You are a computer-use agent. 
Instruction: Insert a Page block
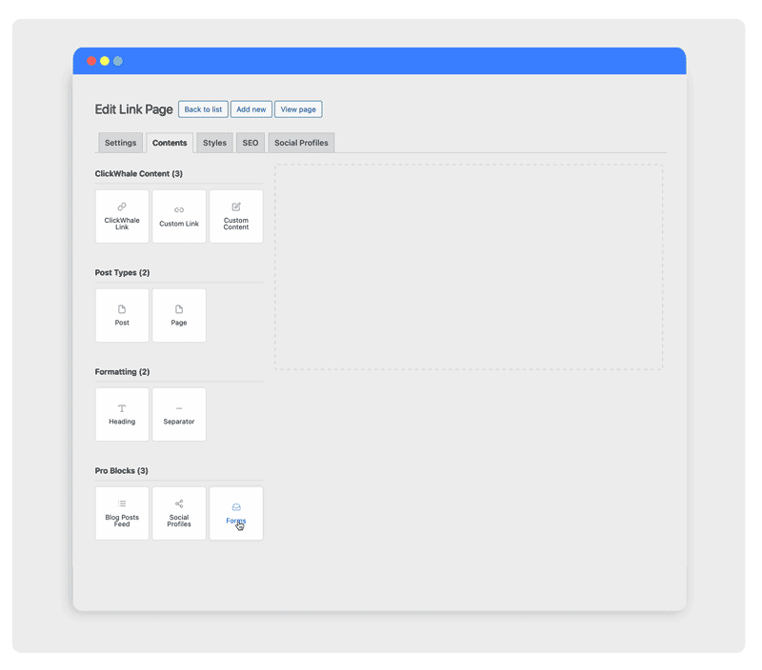click(179, 316)
